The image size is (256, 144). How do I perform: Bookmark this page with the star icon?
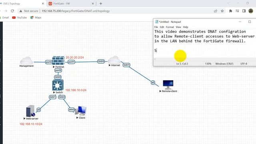coord(222,11)
